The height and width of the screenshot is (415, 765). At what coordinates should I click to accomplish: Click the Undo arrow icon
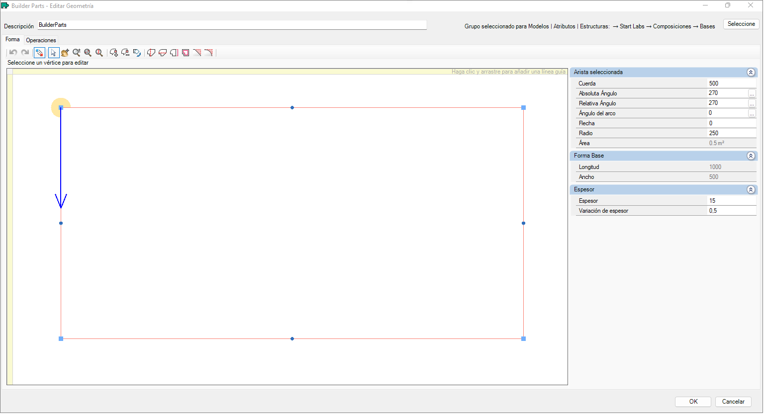click(x=13, y=53)
